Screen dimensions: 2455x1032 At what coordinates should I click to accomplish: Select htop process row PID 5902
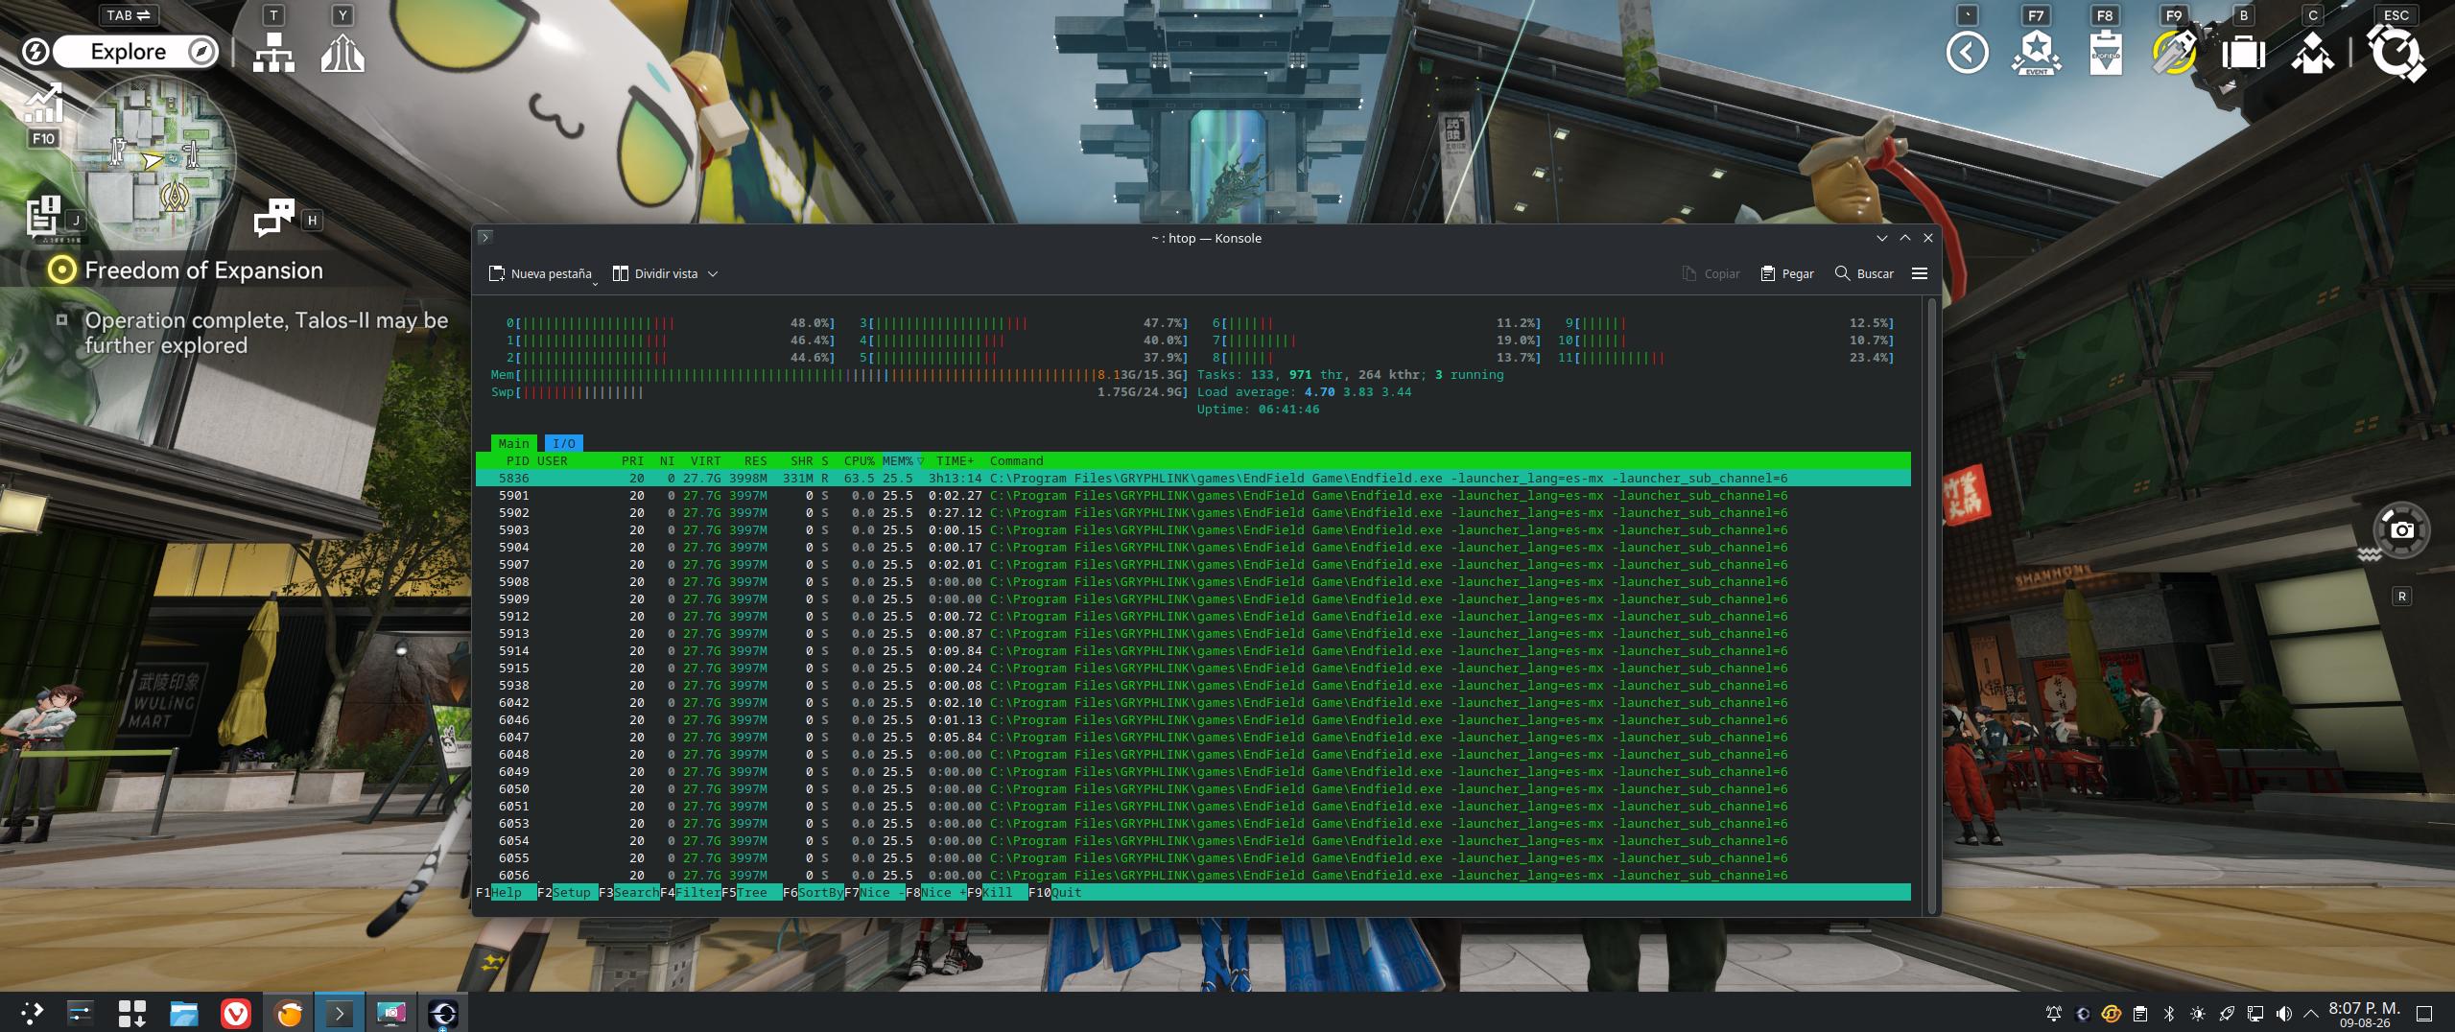[x=1192, y=513]
